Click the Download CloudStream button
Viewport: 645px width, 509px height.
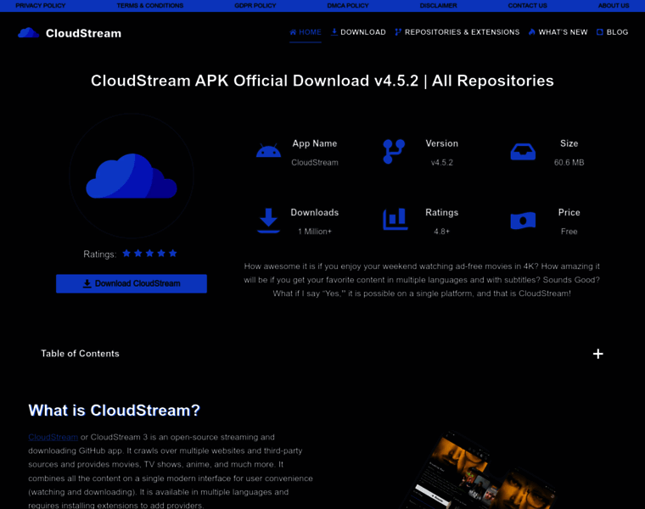[x=132, y=283]
